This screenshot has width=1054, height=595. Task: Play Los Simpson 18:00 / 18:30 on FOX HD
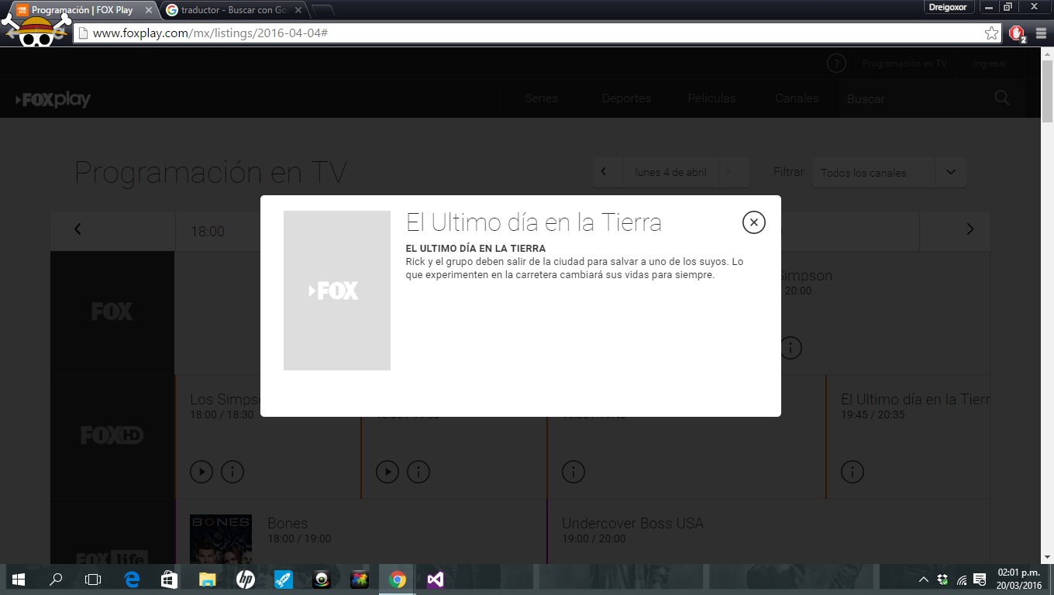pos(201,471)
